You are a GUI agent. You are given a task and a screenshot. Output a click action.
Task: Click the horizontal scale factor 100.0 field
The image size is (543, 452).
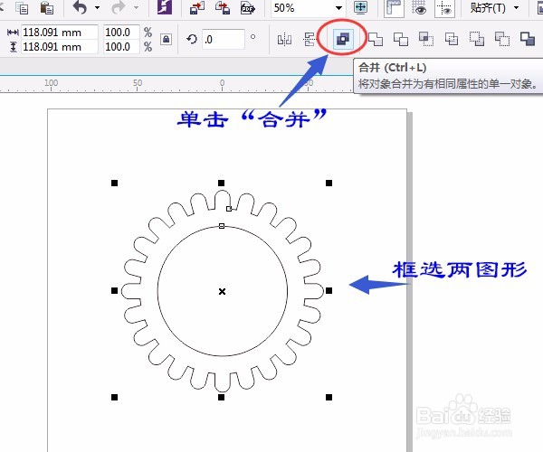121,33
